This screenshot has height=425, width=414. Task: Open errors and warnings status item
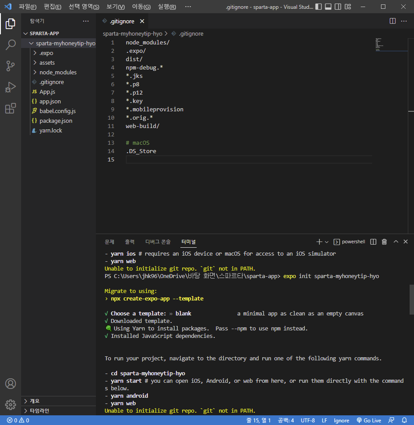point(18,421)
